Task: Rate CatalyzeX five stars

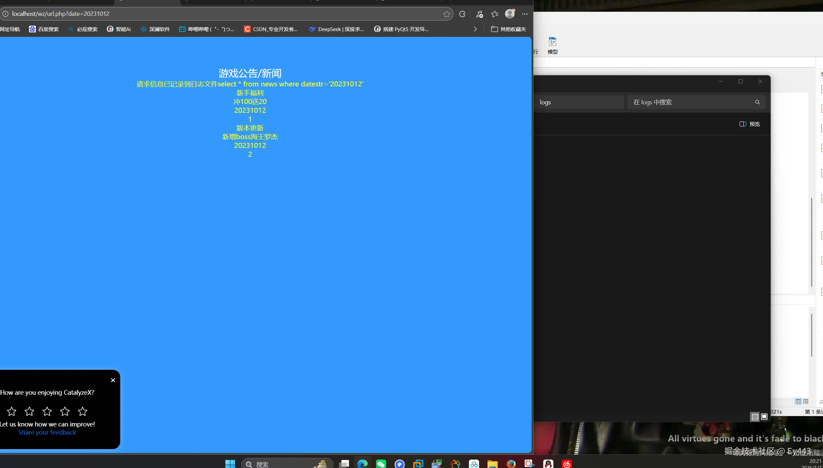Action: tap(82, 411)
